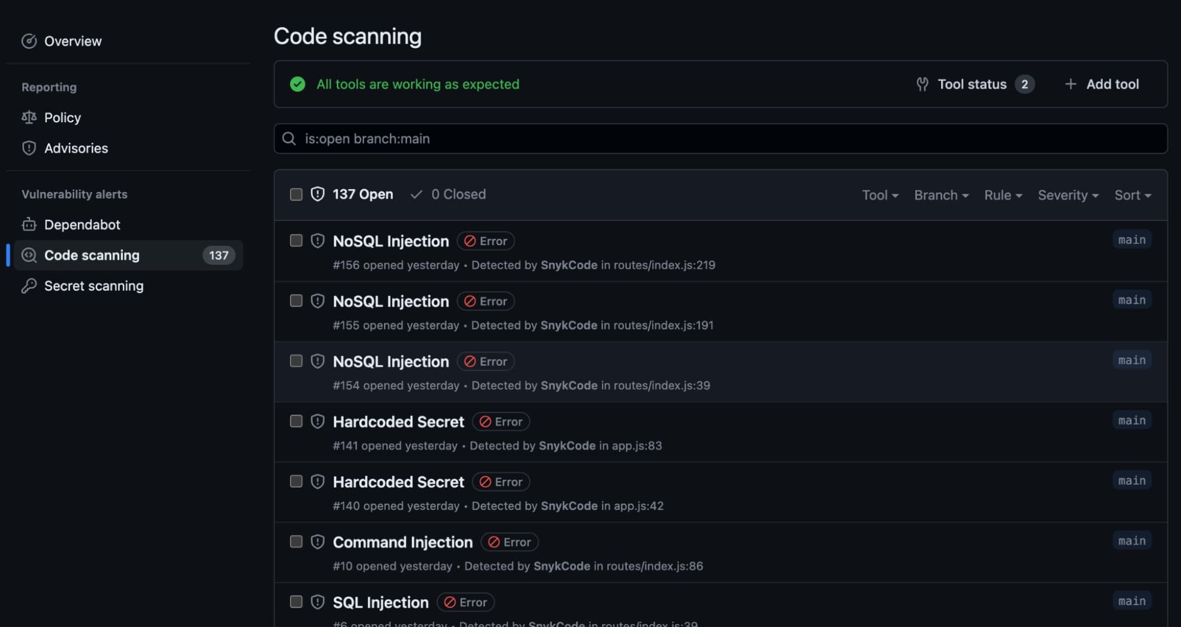
Task: Show the 0 Closed alerts
Action: 448,194
